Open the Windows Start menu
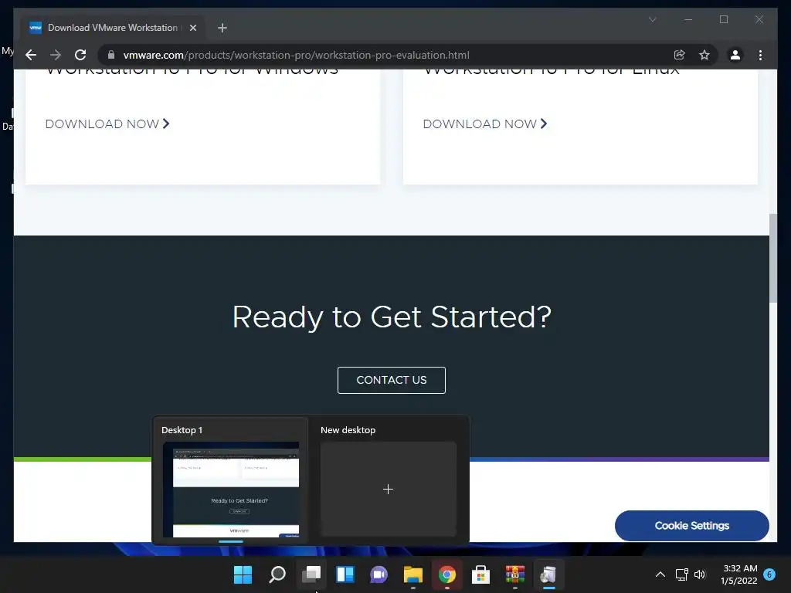This screenshot has height=593, width=791. [243, 574]
